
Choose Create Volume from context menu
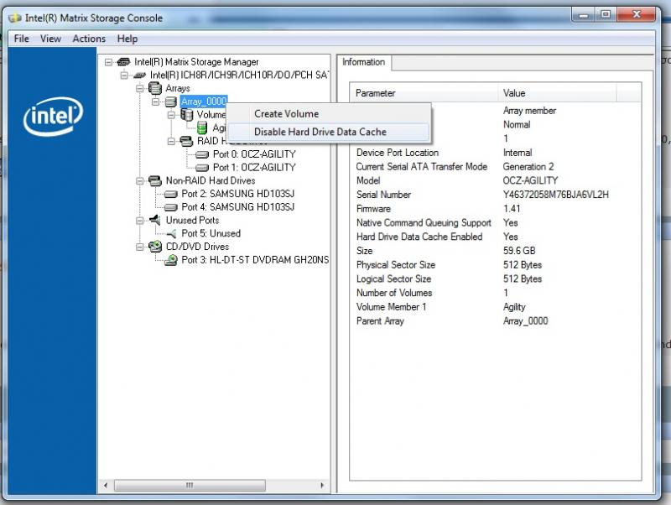coord(329,114)
